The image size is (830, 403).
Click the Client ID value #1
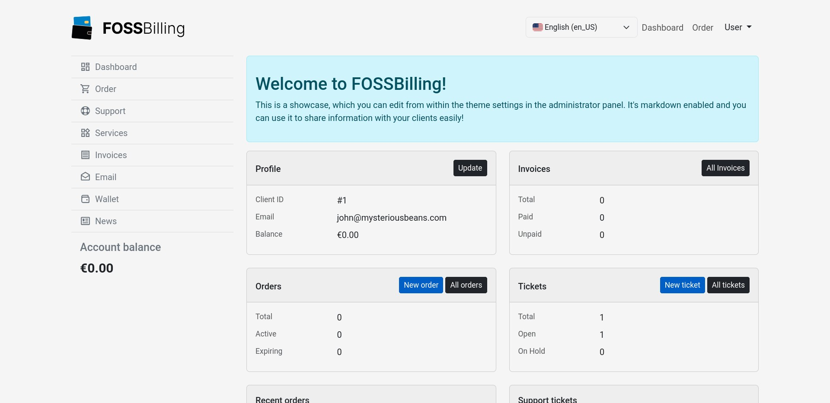tap(342, 200)
